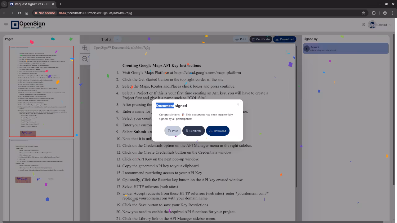397x223 pixels.
Task: Click Certificate button in the dialog
Action: [194, 131]
